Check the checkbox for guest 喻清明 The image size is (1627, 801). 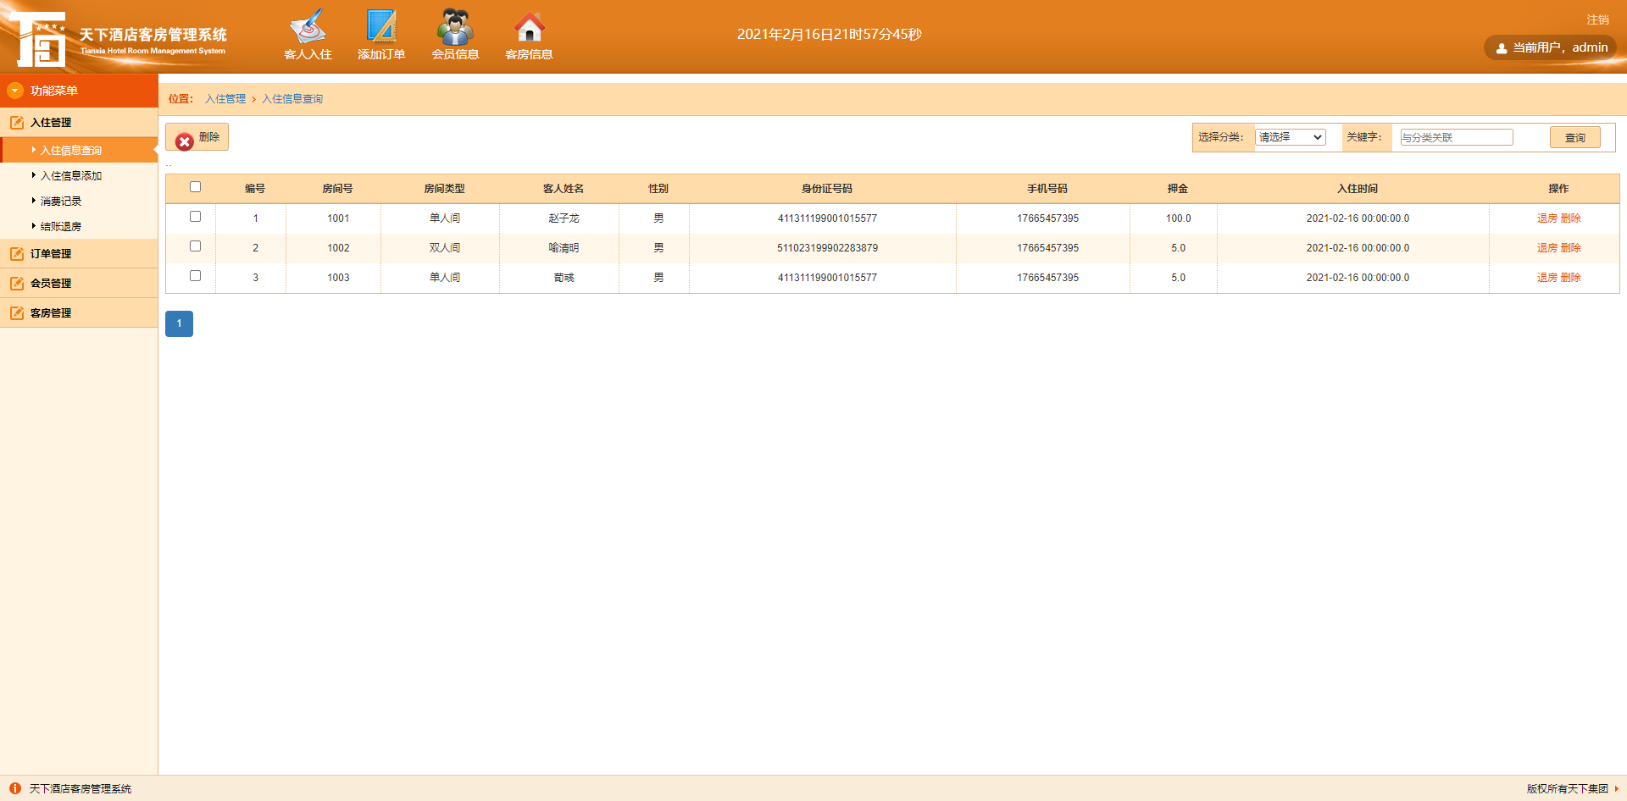click(x=196, y=246)
